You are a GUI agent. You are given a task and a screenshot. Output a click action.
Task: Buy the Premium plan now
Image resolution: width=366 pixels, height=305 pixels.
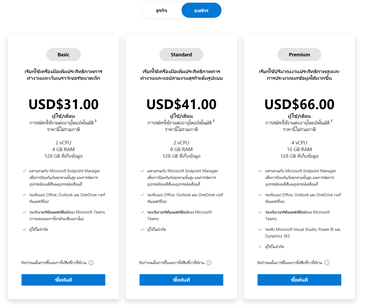[x=299, y=280]
